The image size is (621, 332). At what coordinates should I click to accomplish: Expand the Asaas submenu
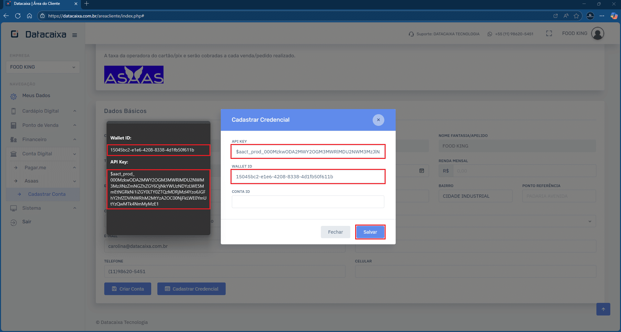coord(74,181)
